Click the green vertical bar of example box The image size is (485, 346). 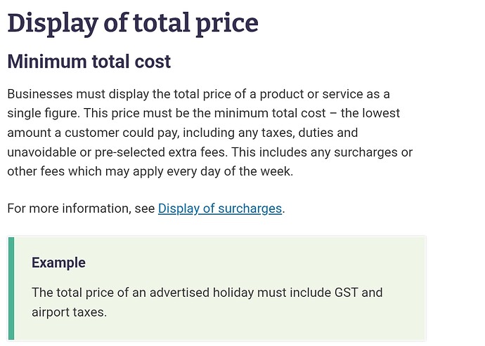click(x=11, y=288)
